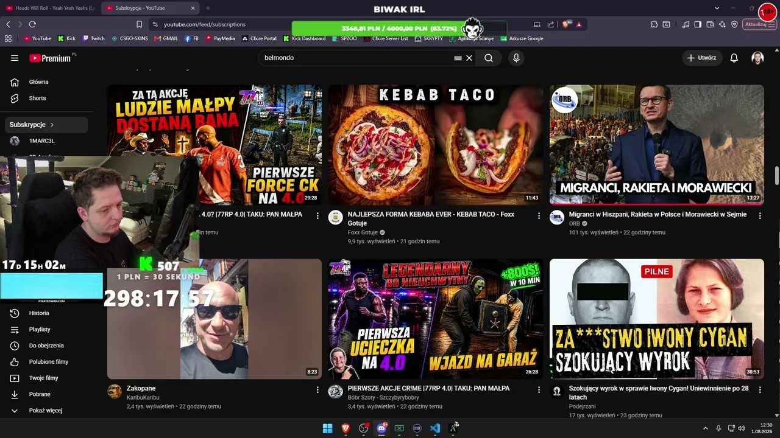The width and height of the screenshot is (780, 438).
Task: Open the Zakopane video title
Action: click(141, 388)
